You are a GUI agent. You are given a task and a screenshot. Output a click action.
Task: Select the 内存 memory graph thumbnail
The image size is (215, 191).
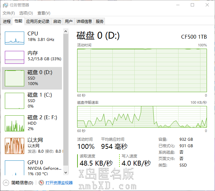point(15,57)
